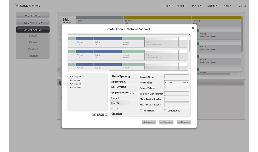
Task: Expand the Source Volume dropdown
Action: click(x=177, y=88)
